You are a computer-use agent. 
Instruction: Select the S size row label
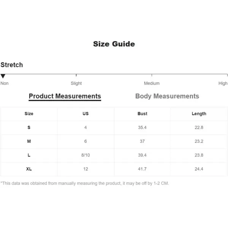[x=29, y=127]
